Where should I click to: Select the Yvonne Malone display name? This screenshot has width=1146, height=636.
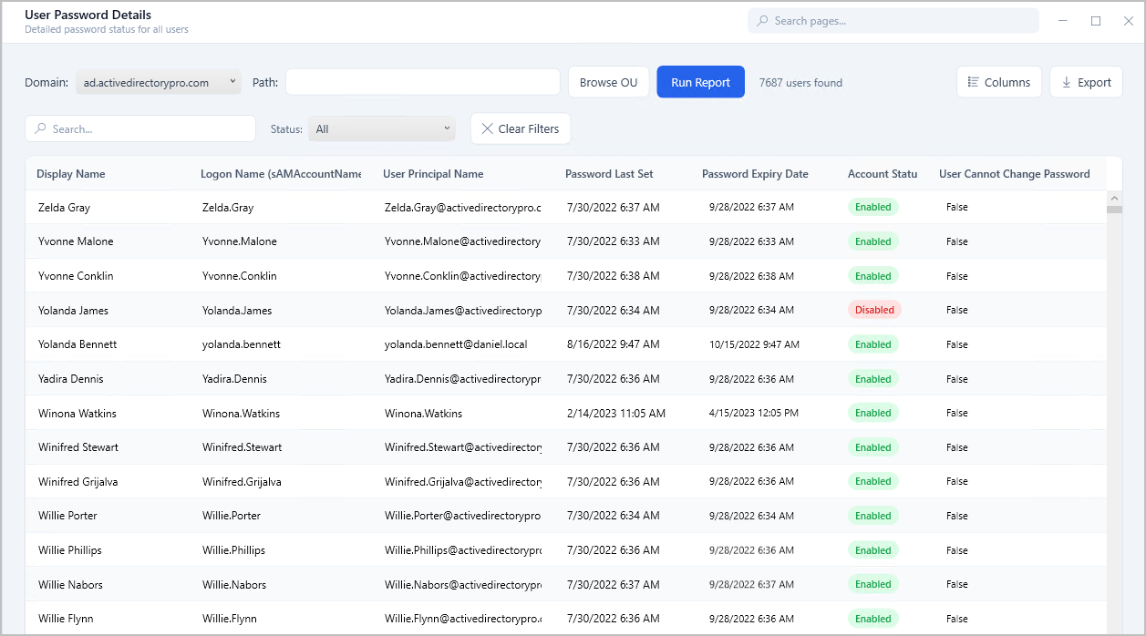76,241
